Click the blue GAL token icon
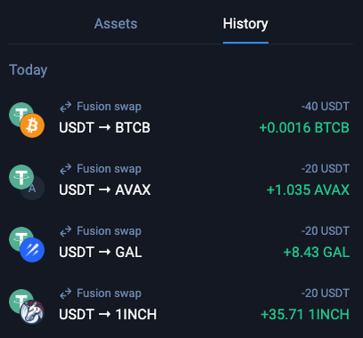 click(x=32, y=250)
